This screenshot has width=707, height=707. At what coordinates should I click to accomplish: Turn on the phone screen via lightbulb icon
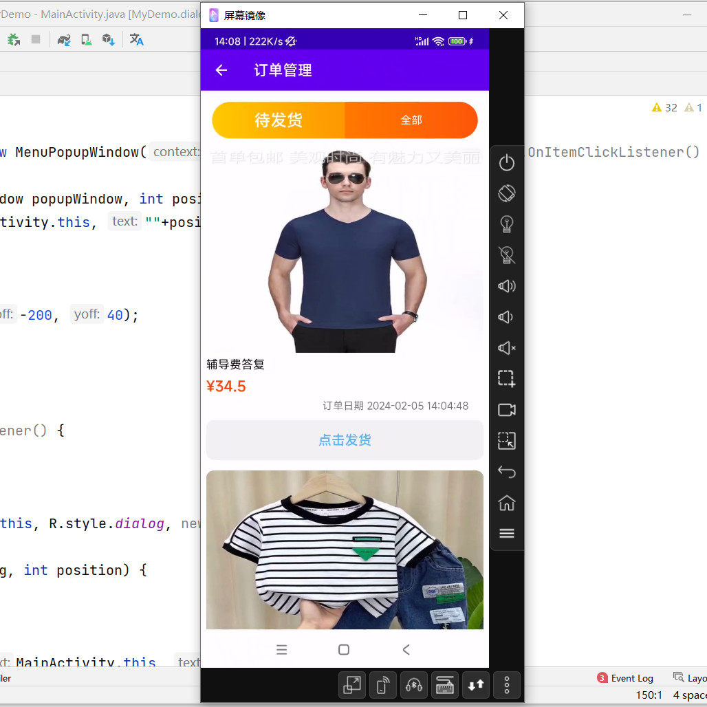(507, 224)
